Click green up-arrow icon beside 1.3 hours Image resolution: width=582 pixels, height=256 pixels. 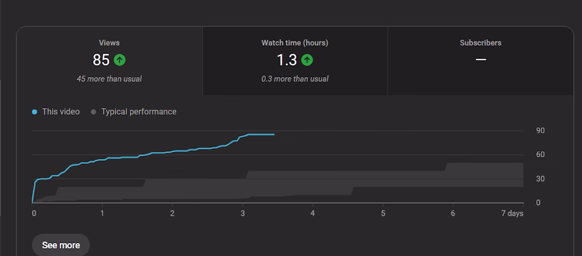click(307, 60)
